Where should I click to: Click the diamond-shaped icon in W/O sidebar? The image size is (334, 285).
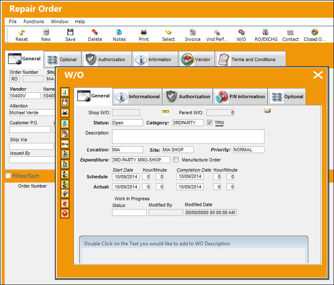[65, 194]
